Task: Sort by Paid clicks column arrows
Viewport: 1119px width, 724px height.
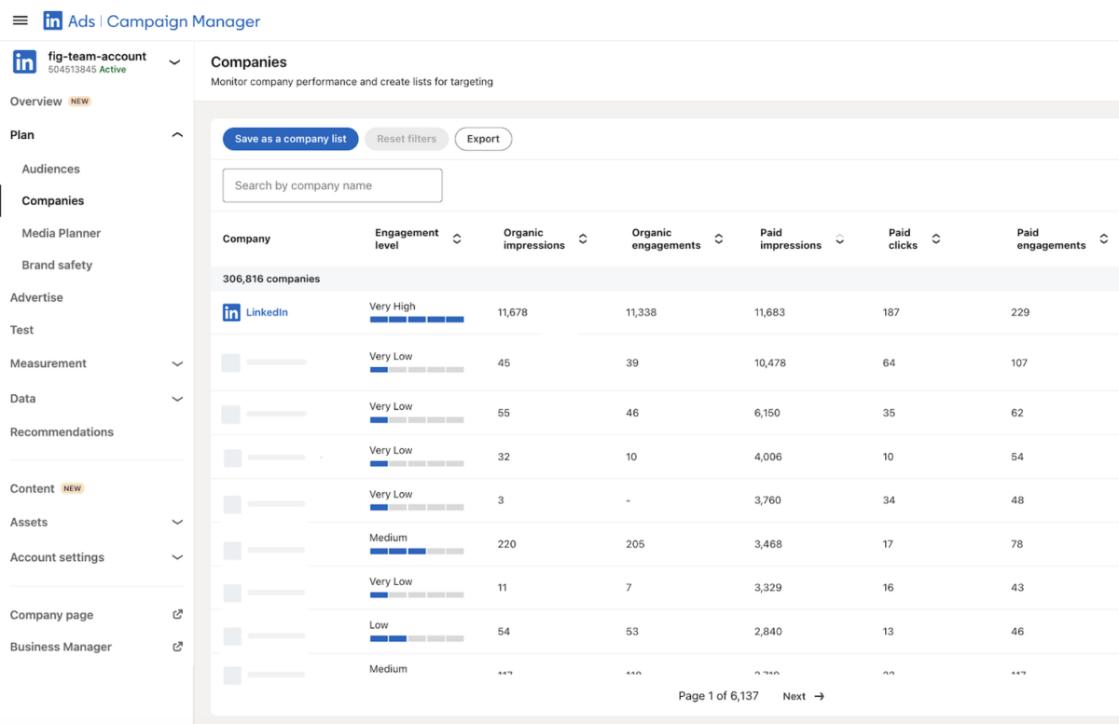Action: point(936,239)
